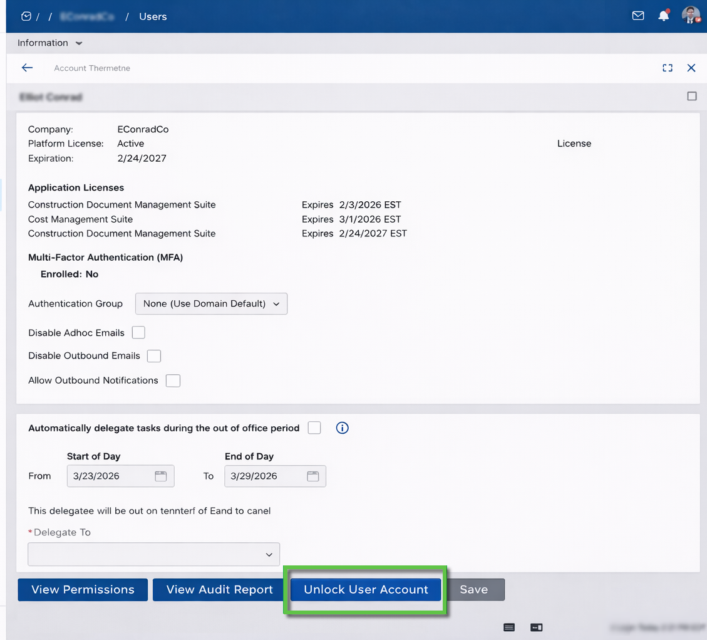Image resolution: width=707 pixels, height=640 pixels.
Task: Expand the Information menu
Action: (49, 43)
